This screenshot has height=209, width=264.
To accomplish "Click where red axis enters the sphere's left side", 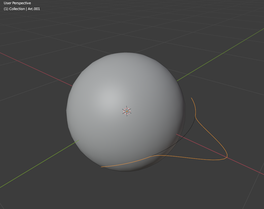I will (x=72, y=86).
